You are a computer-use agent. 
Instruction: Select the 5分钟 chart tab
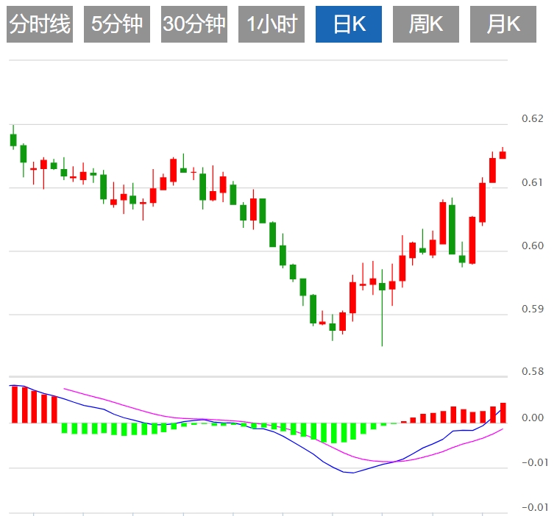[117, 25]
